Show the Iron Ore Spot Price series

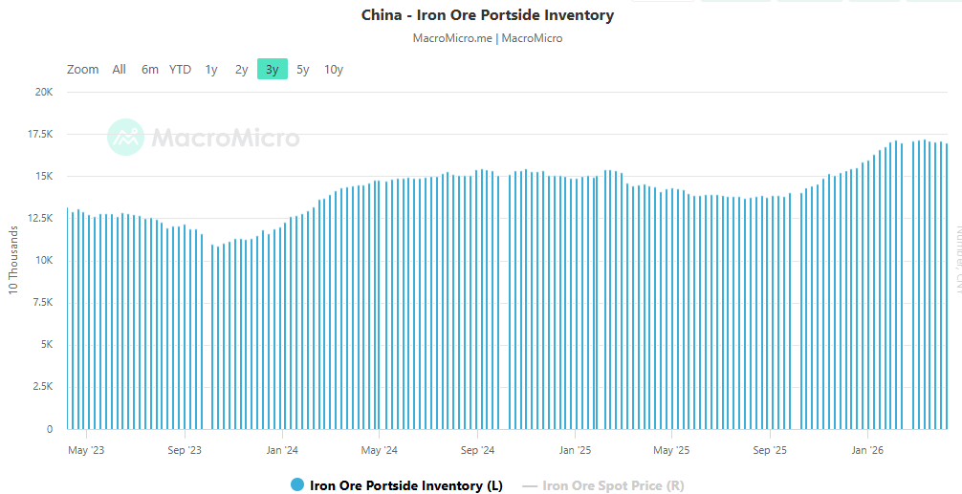(613, 486)
